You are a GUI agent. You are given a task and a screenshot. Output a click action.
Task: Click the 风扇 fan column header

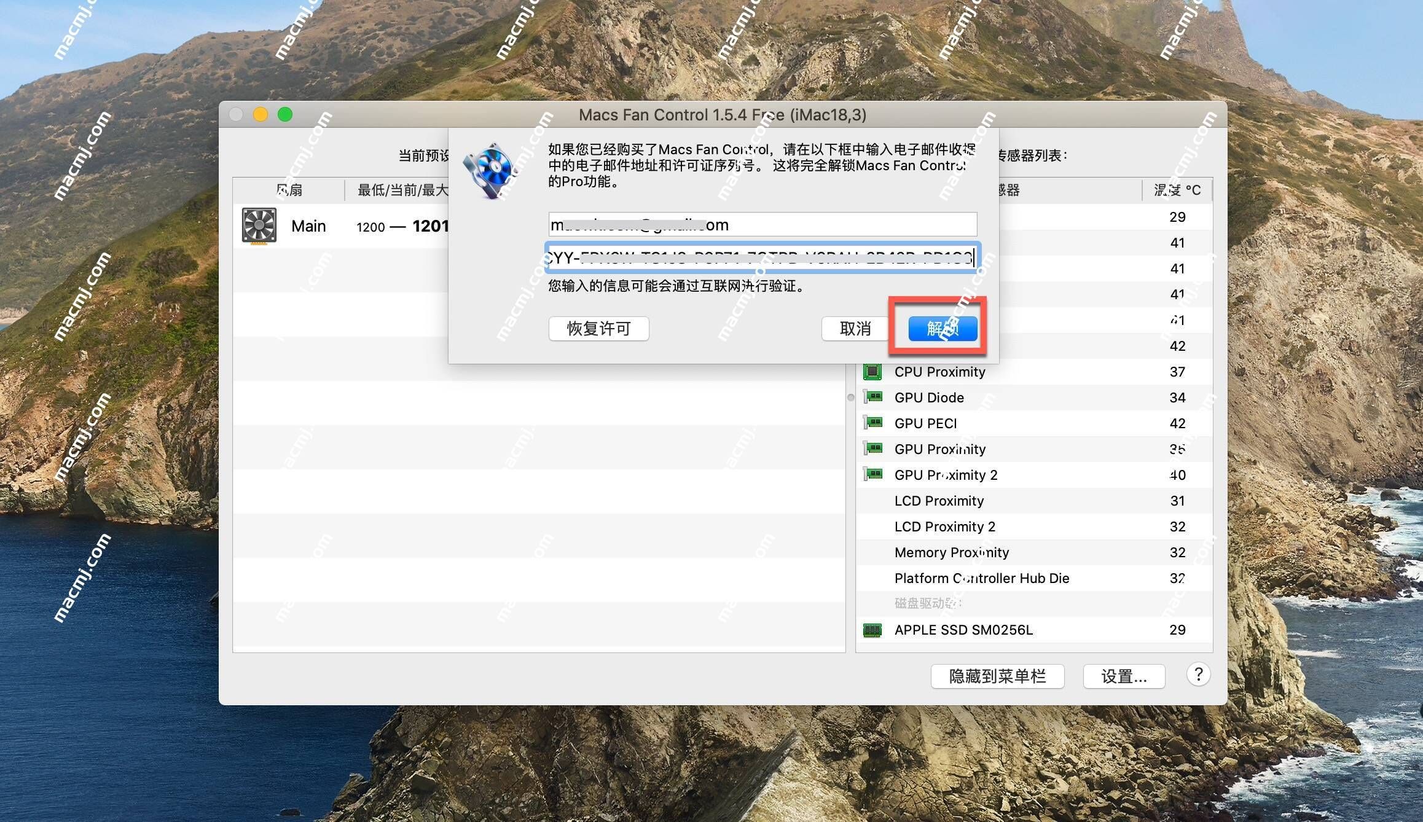pos(289,190)
